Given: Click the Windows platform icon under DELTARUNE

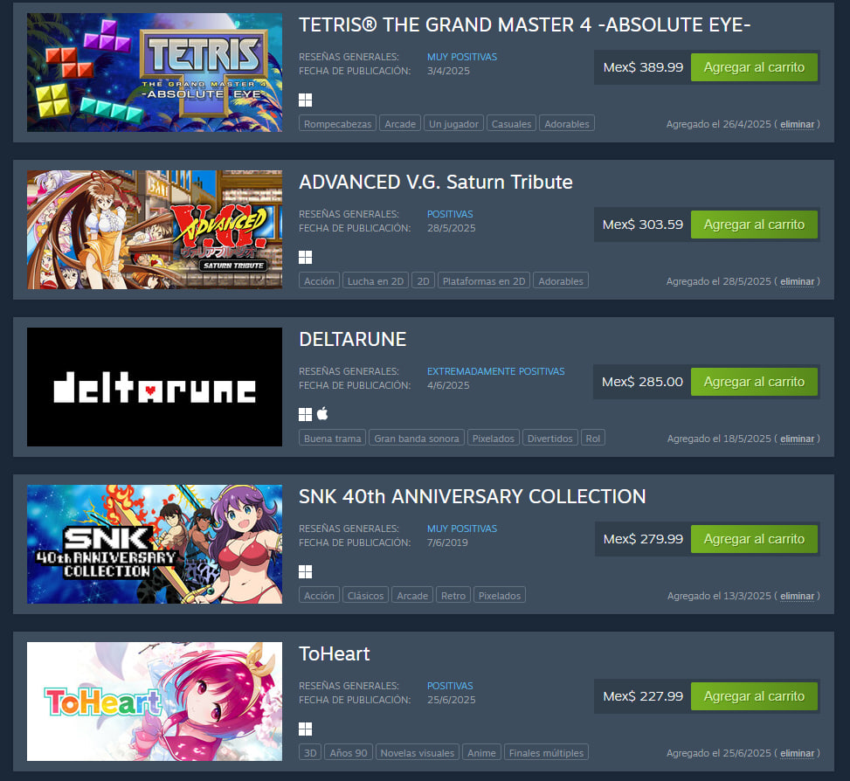Looking at the screenshot, I should click(305, 414).
